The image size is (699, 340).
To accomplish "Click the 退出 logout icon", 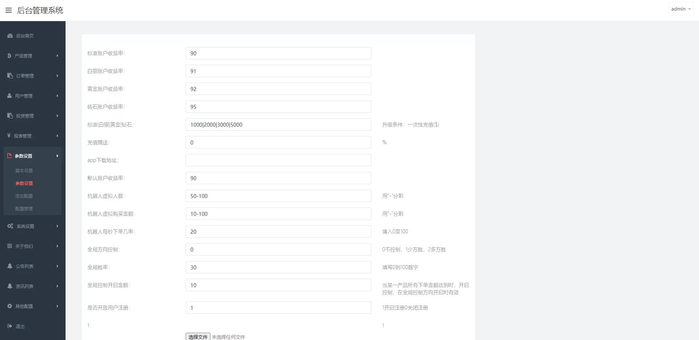I will 9,327.
